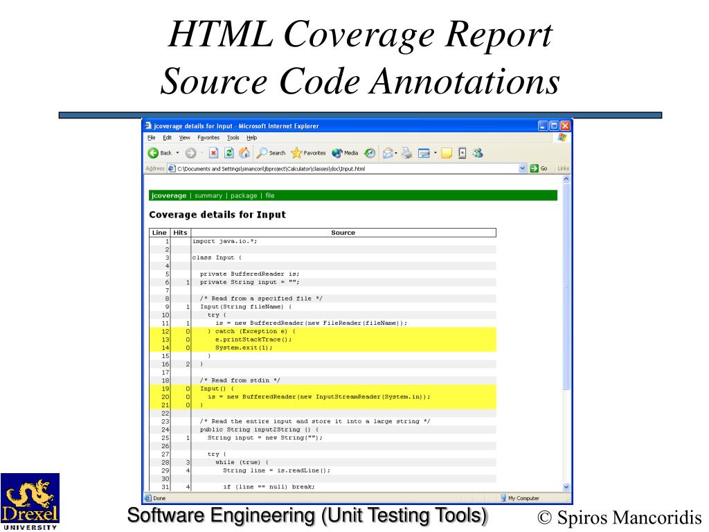Click the Forward arrow button

coord(191,153)
